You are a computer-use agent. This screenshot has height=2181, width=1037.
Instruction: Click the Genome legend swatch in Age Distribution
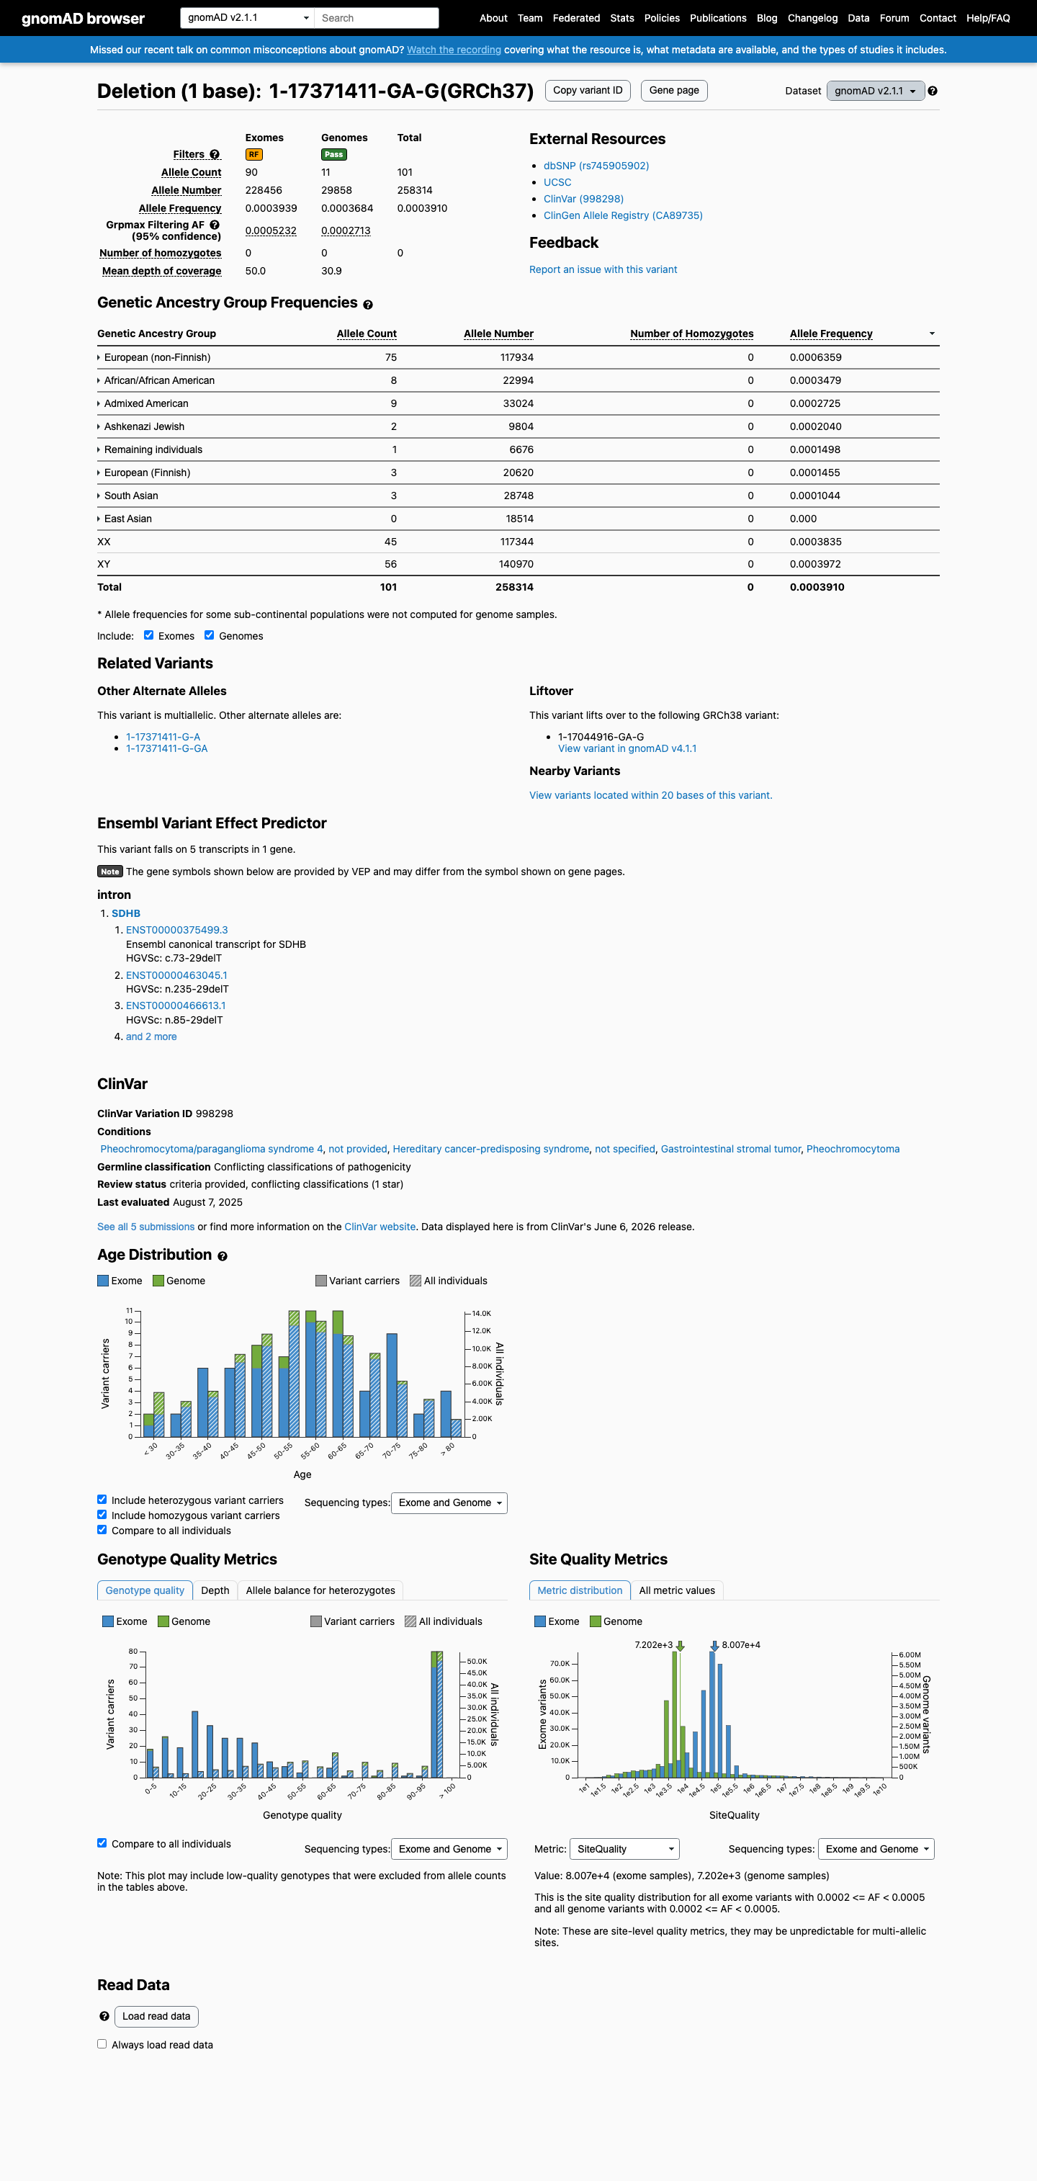tap(158, 1281)
